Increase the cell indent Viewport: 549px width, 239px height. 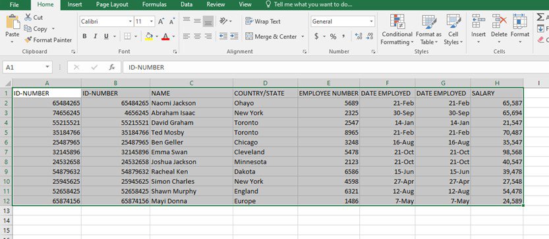pos(234,36)
